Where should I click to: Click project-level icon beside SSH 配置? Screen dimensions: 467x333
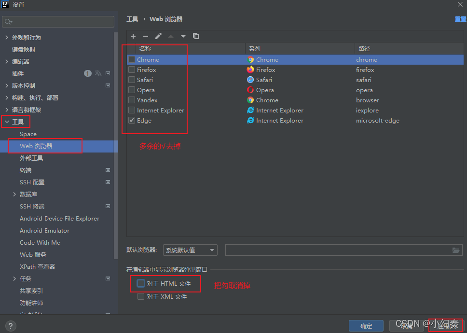(x=108, y=182)
